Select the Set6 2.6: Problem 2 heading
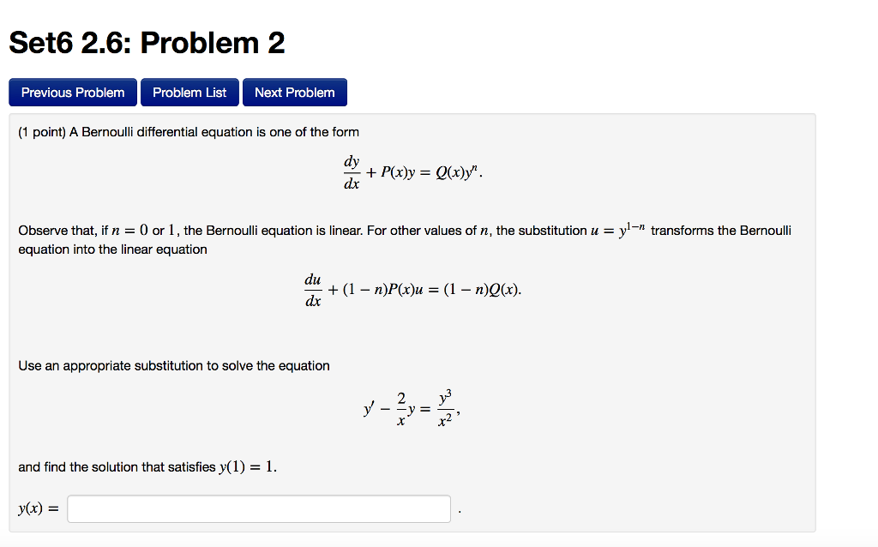This screenshot has width=878, height=547. [x=146, y=42]
